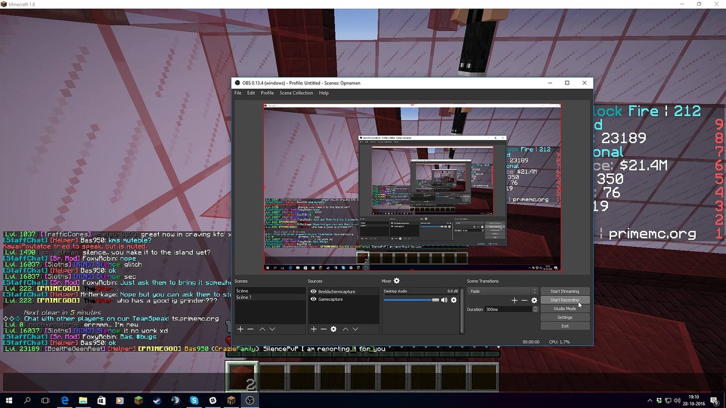Open Windows taskbar search
This screenshot has height=408, width=726.
(x=27, y=401)
